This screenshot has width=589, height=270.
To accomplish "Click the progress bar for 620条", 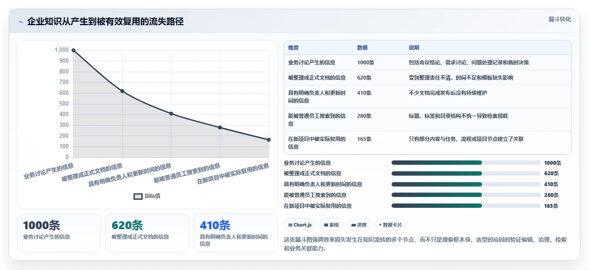I will tap(466, 173).
